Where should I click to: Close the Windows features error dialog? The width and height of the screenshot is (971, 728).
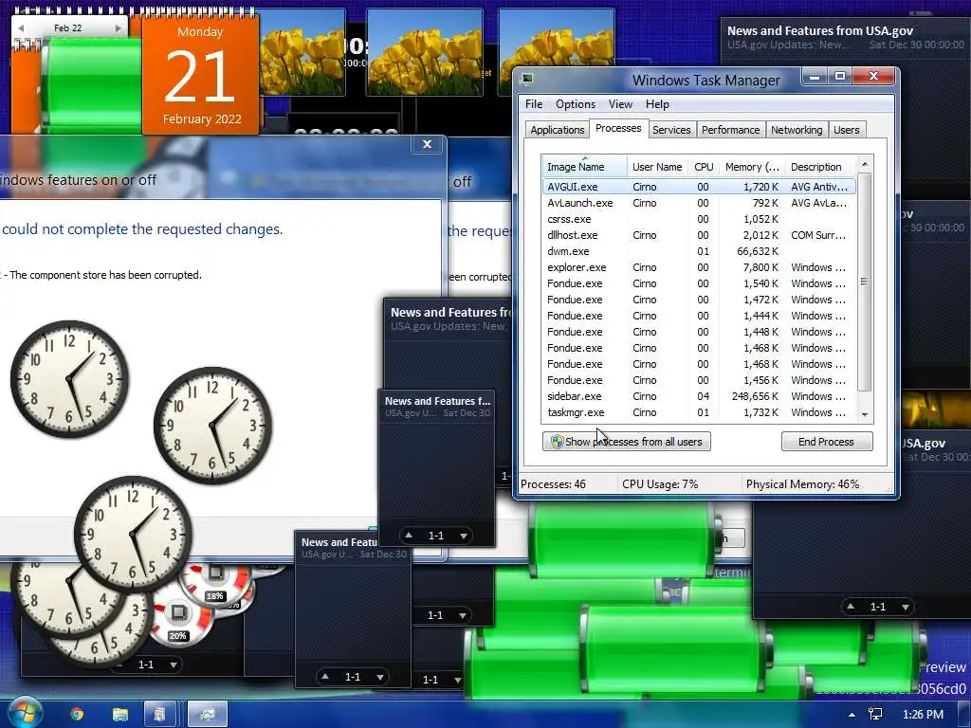[x=427, y=144]
